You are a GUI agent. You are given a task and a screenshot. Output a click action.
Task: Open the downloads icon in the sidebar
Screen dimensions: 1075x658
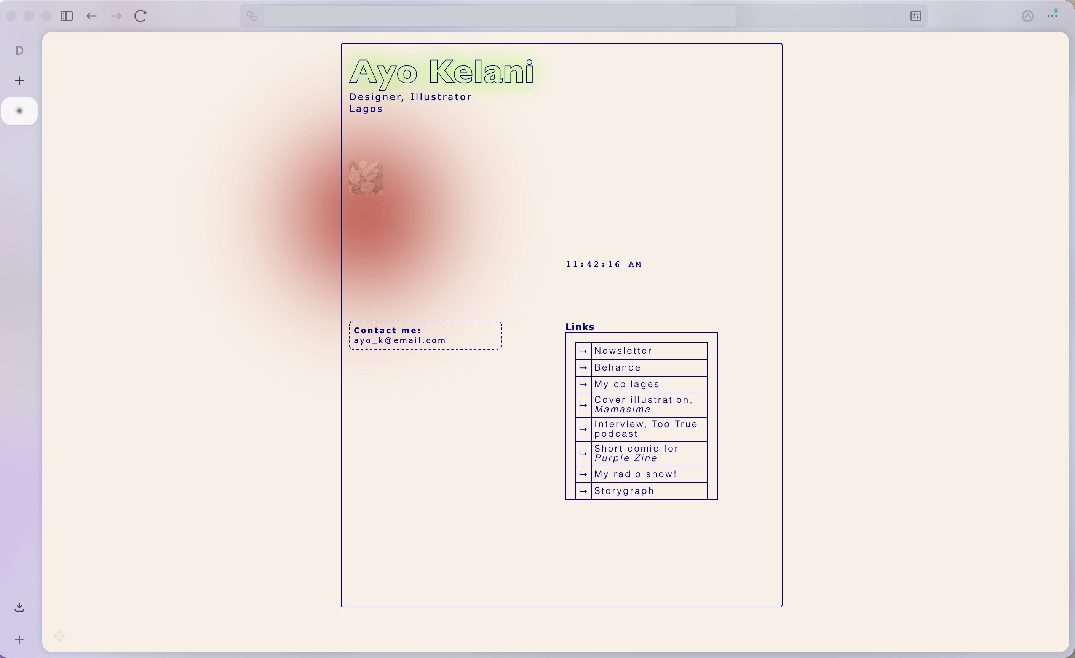(x=19, y=607)
